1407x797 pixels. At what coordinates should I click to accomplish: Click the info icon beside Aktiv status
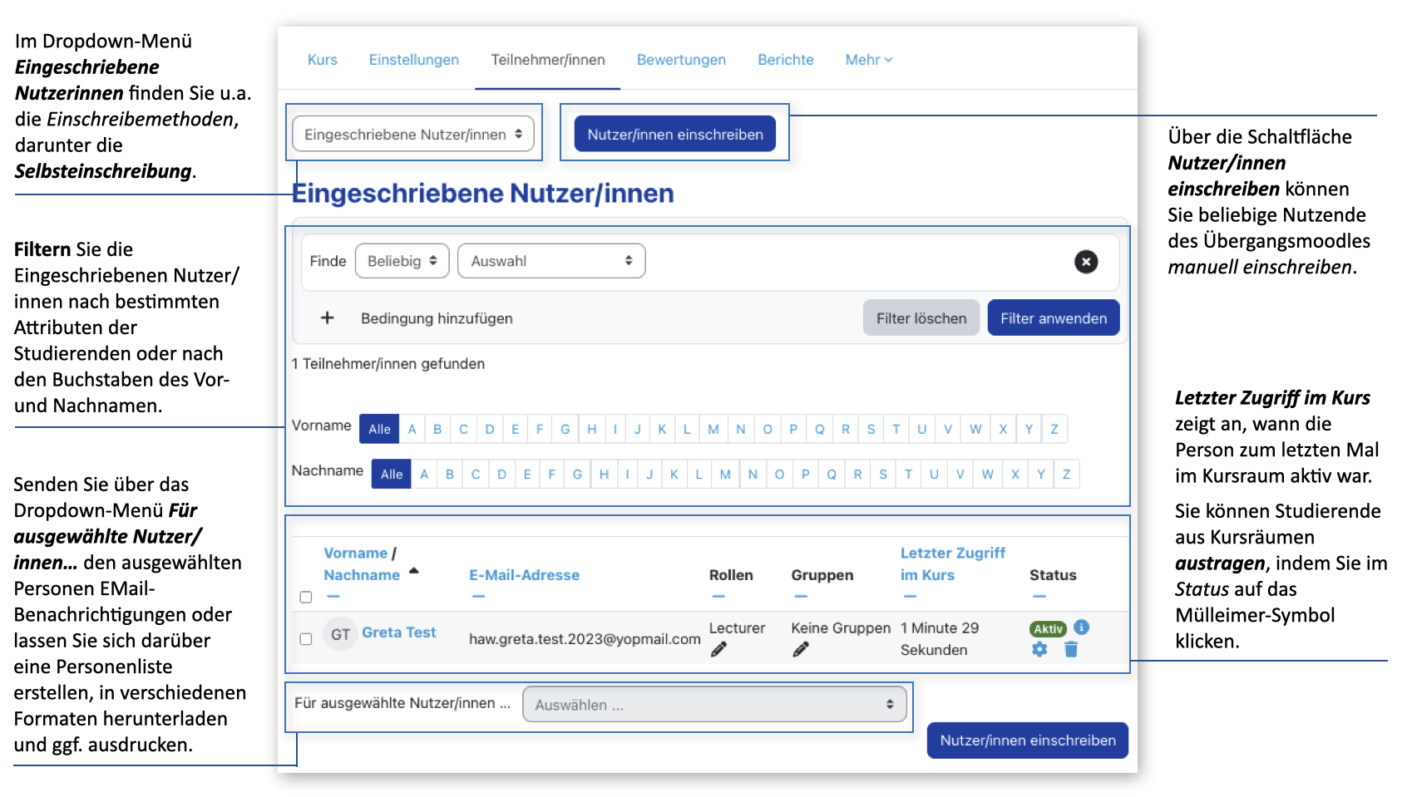tap(1081, 627)
